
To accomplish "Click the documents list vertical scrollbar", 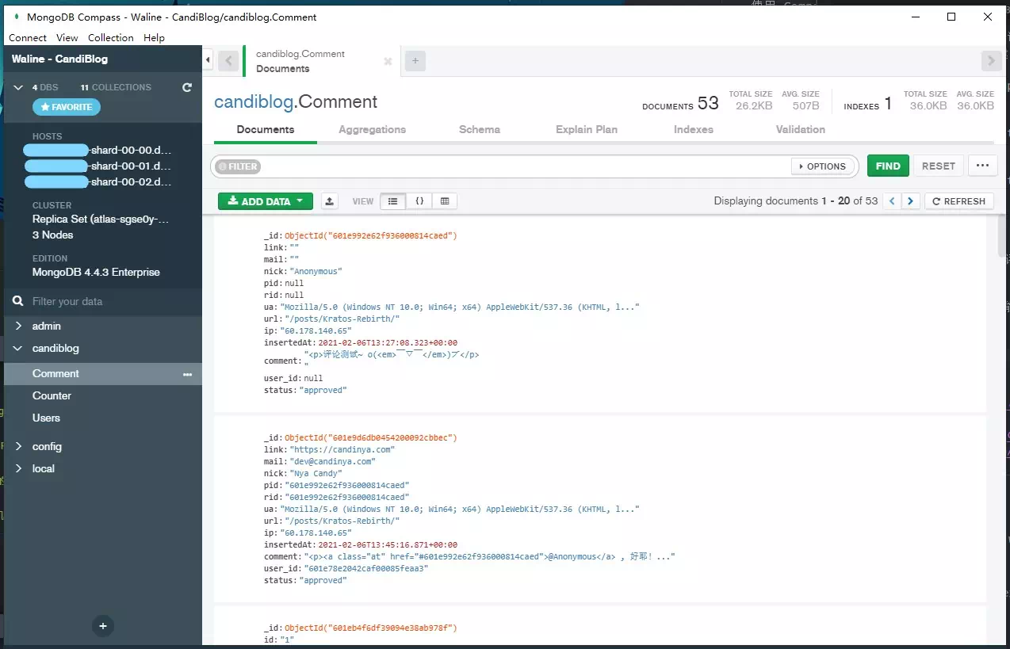I will coord(1003,235).
